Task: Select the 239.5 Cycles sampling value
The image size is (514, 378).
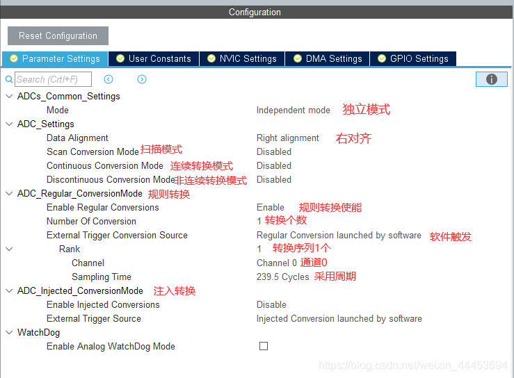Action: click(282, 277)
